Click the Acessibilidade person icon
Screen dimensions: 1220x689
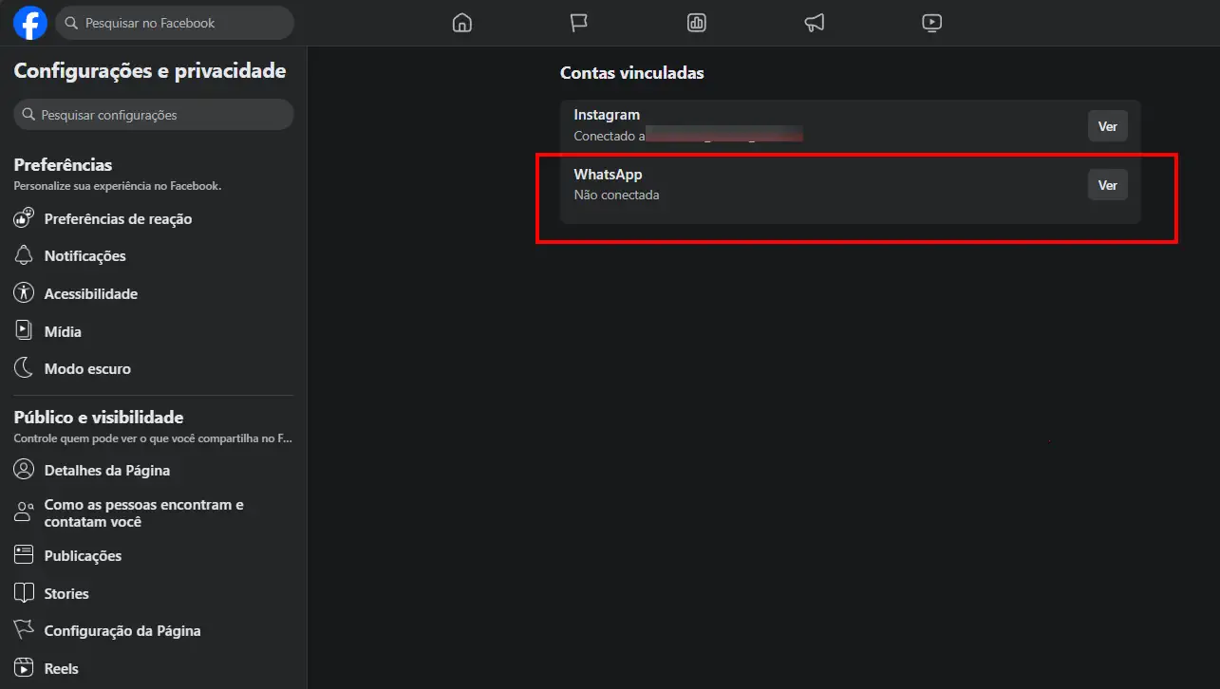tap(24, 293)
